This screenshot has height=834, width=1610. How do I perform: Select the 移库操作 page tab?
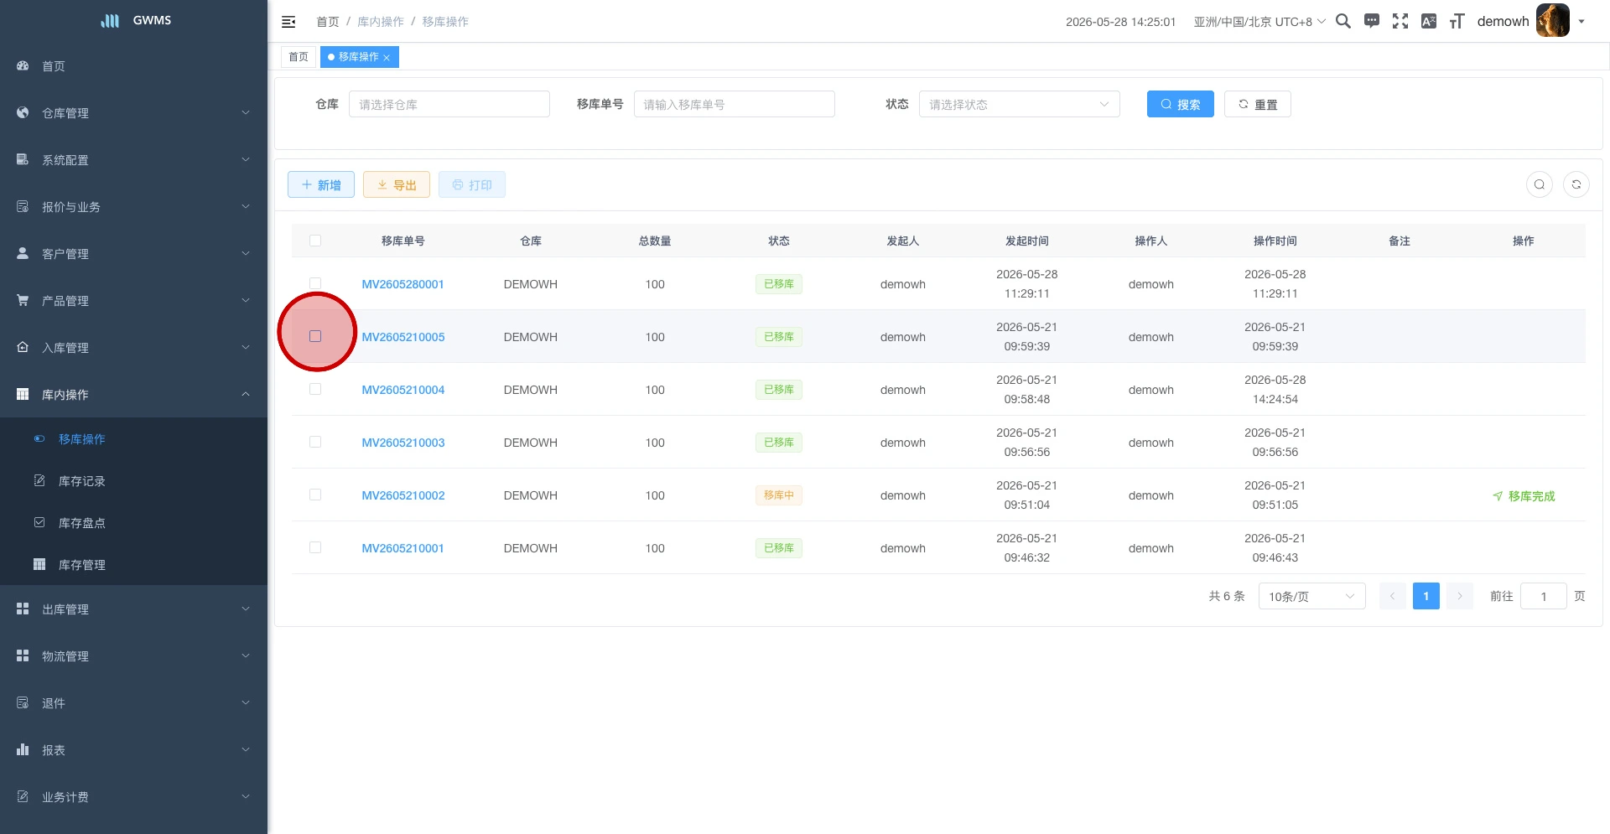[x=359, y=57]
